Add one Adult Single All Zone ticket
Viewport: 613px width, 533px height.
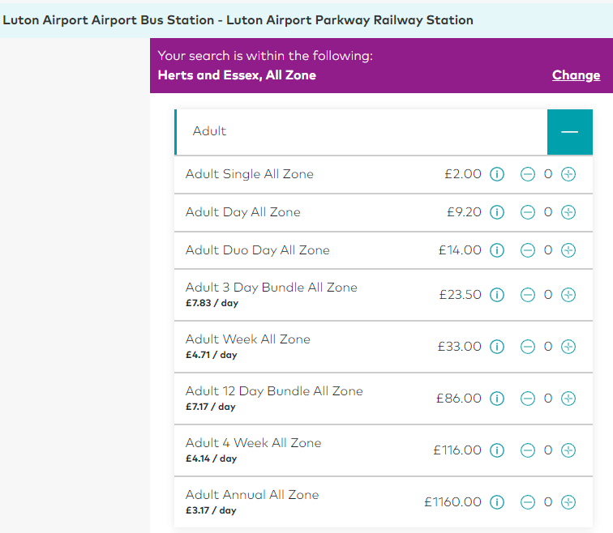[568, 174]
